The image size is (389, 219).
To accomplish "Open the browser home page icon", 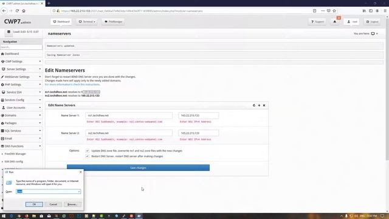I will click(24, 11).
